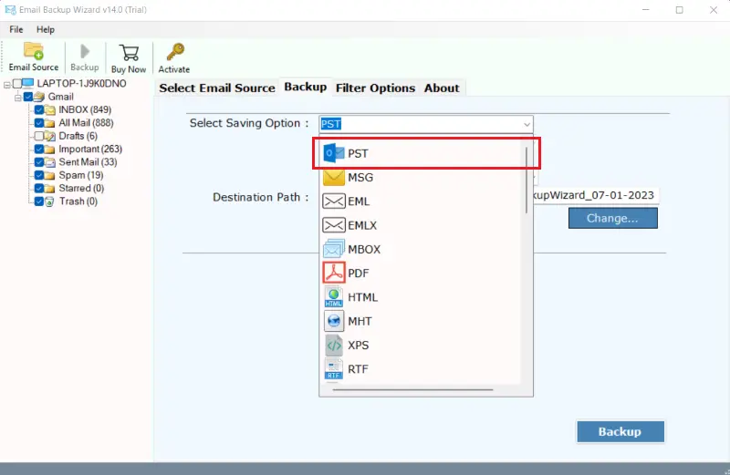
Task: Select the Spam (19) folder label
Action: pos(81,175)
